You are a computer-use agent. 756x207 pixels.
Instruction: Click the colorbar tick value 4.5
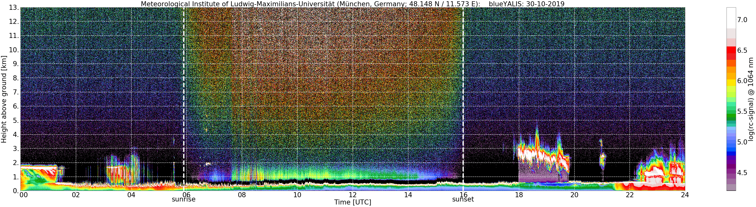pos(742,173)
